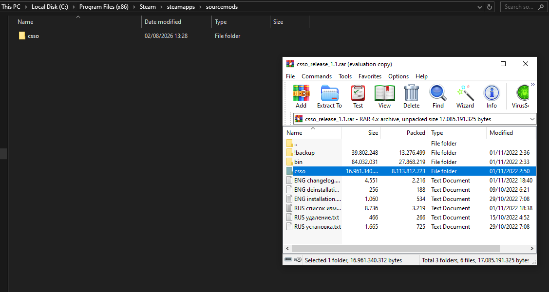
Task: Sort WinRAR list by Packed column
Action: click(x=404, y=132)
